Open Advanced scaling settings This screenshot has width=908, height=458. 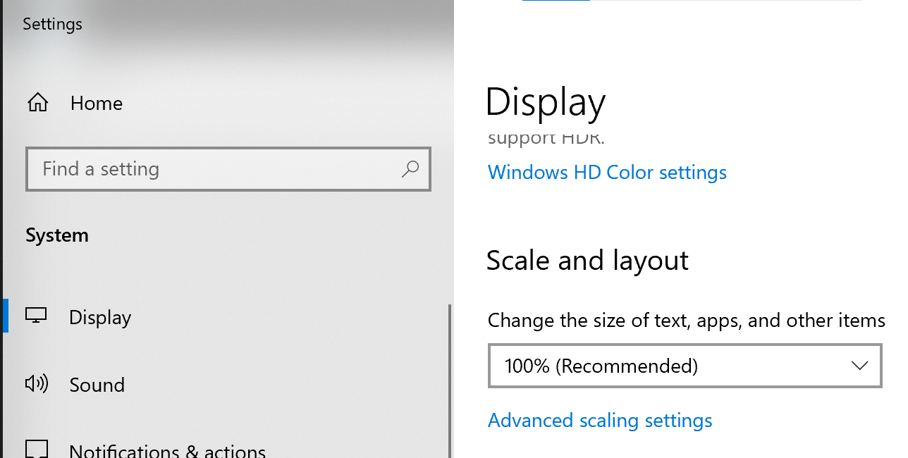(x=600, y=420)
